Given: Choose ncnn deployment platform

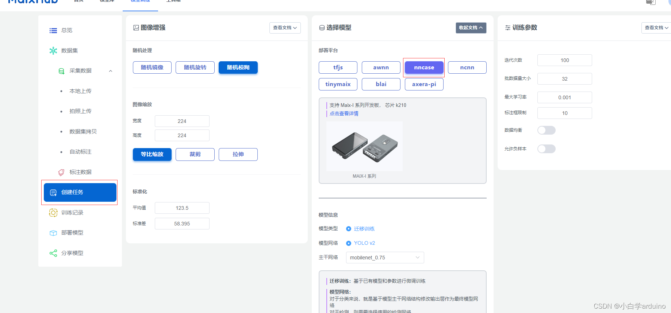Looking at the screenshot, I should (467, 67).
